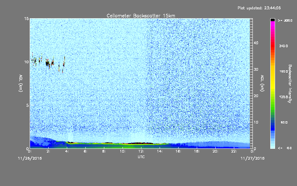This screenshot has width=297, height=186.
Task: Click the "AGL (km)" left axis label
Action: pyautogui.click(x=21, y=83)
